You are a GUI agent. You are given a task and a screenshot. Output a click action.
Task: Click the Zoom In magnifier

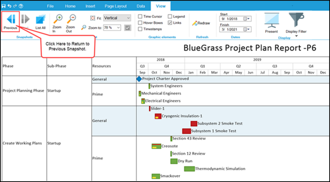click(57, 19)
